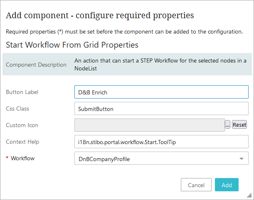254x200 pixels.
Task: Click the "Css Class" field label
Action: (17, 108)
